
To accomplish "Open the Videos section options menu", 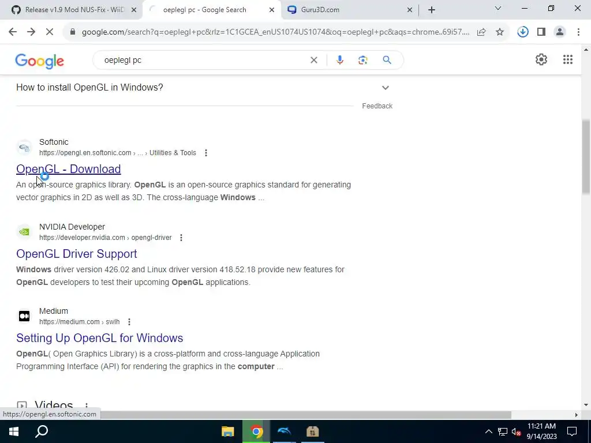I will (87, 406).
